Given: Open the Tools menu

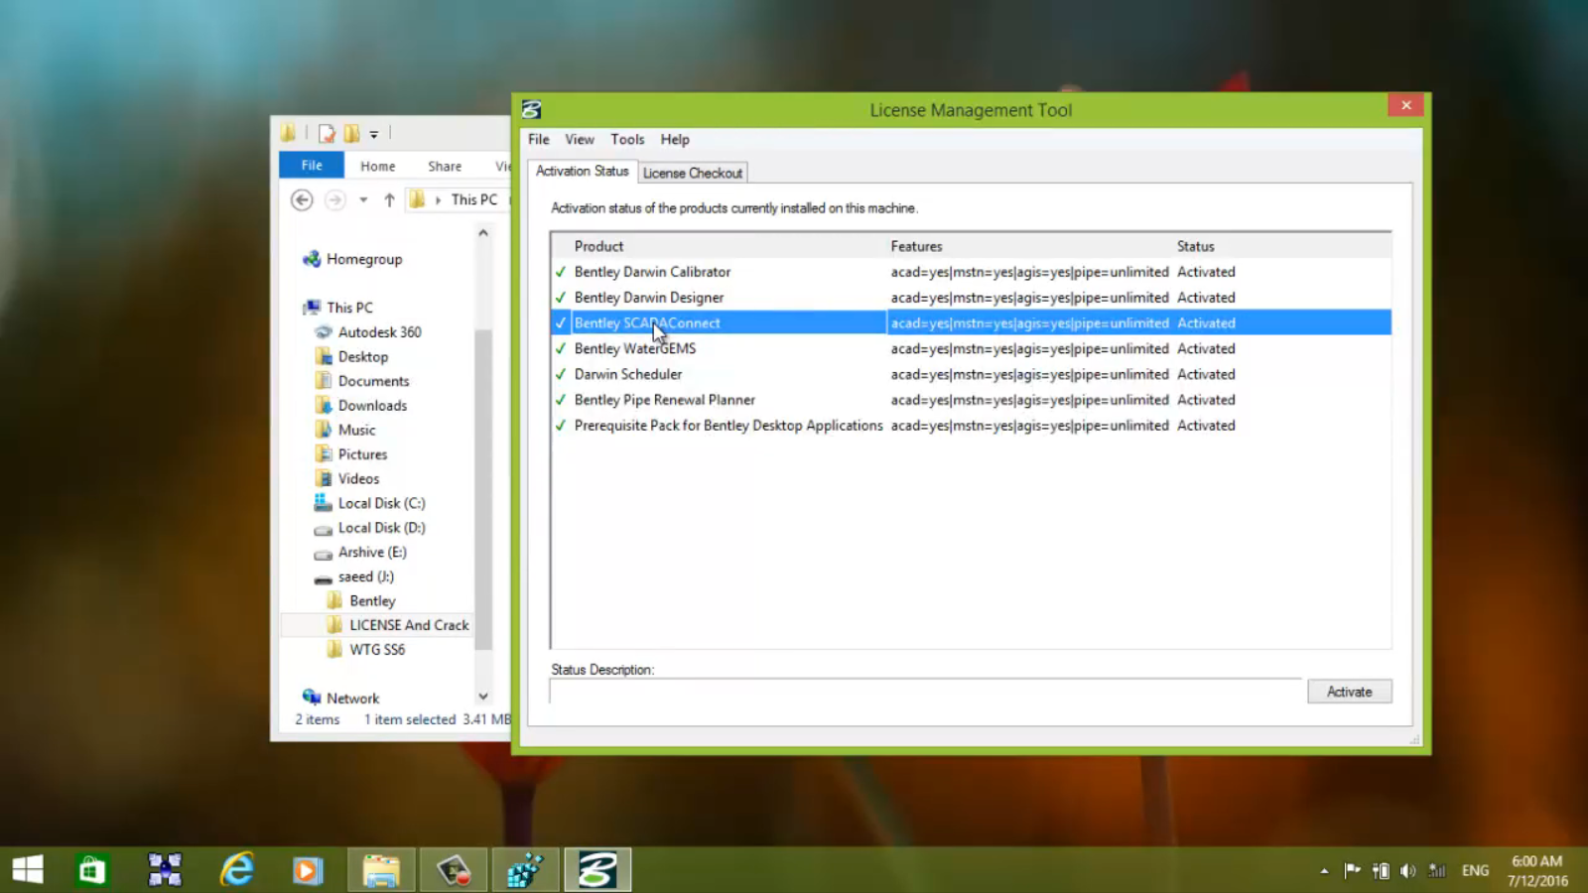Looking at the screenshot, I should (627, 139).
